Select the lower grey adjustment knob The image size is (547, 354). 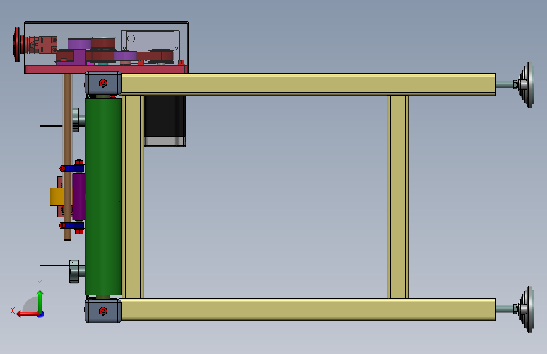[74, 271]
